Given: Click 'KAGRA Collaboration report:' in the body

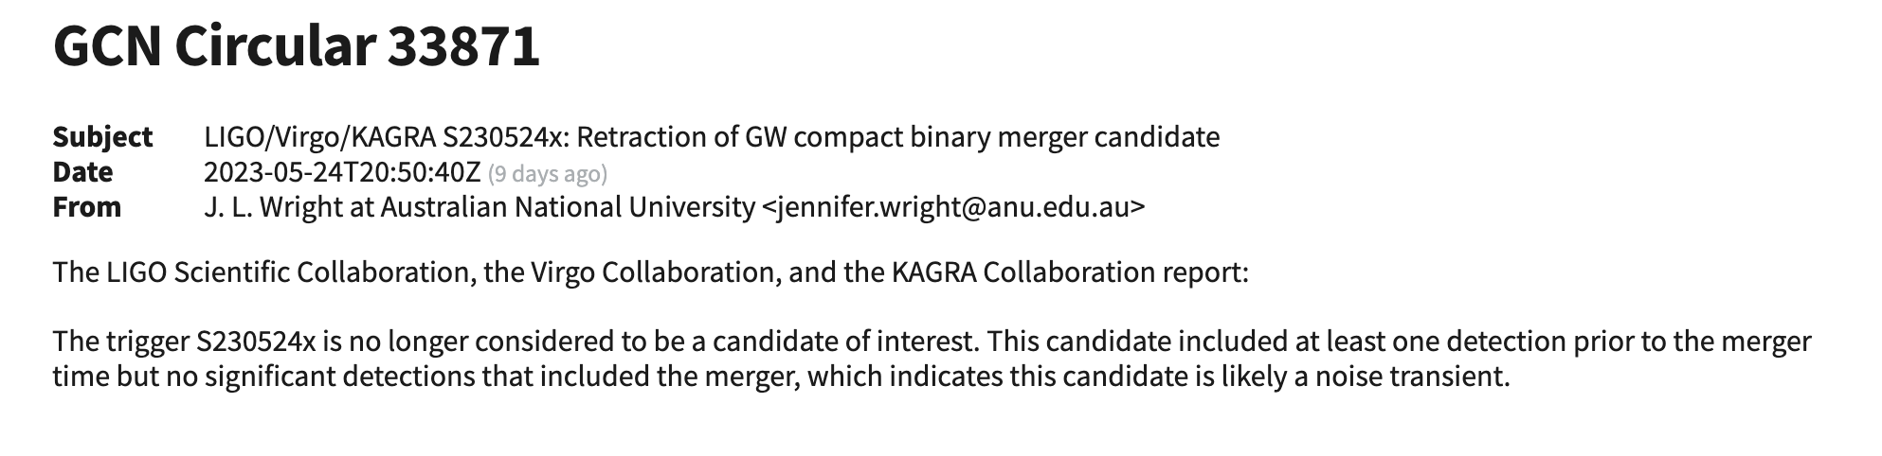Looking at the screenshot, I should [x=1070, y=272].
